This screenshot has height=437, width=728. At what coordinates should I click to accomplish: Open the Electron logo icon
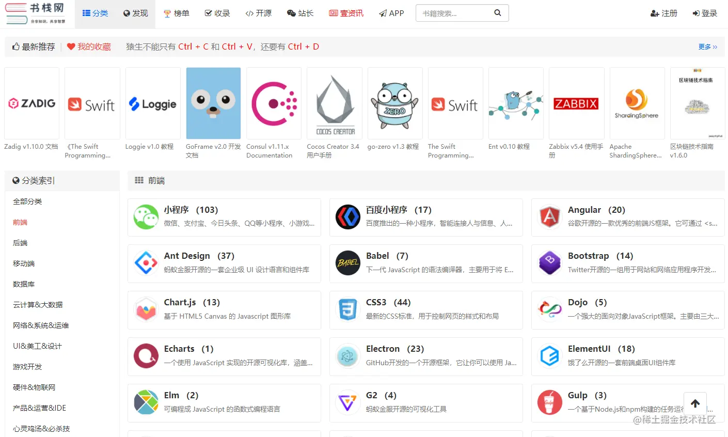(348, 356)
